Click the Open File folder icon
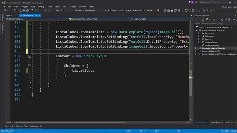The width and height of the screenshot is (237, 133). (x=21, y=10)
